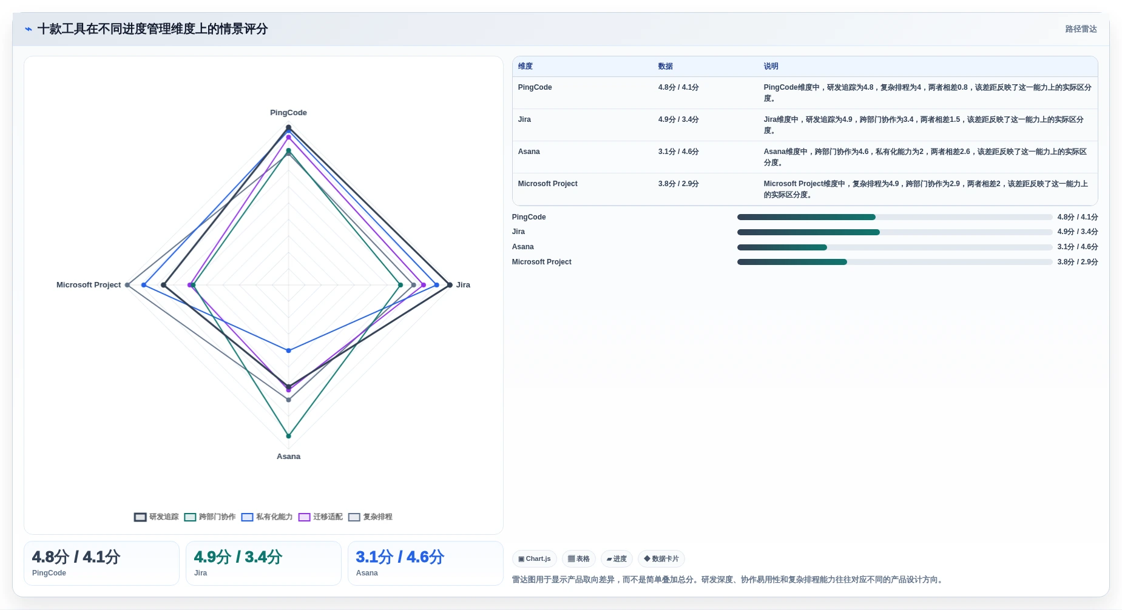Screen dimensions: 1122x610
Task: Click the PingCode progress bar
Action: click(894, 217)
